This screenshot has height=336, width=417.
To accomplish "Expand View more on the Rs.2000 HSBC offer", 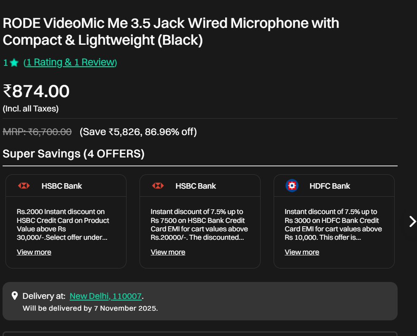I will (34, 252).
